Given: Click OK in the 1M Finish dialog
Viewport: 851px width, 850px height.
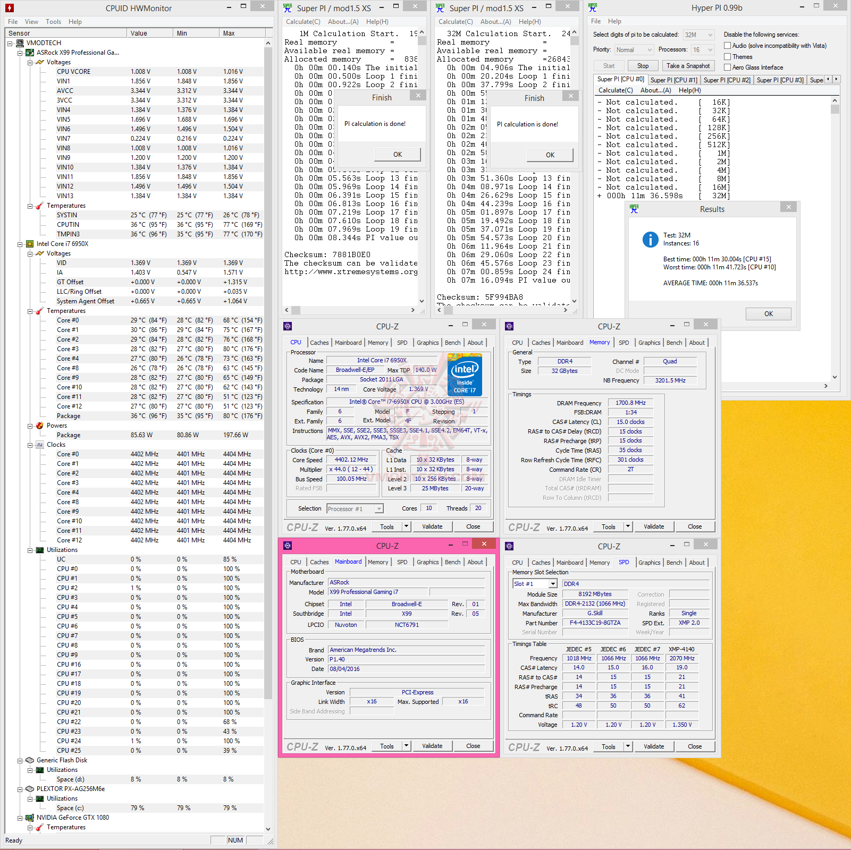Looking at the screenshot, I should pos(398,155).
